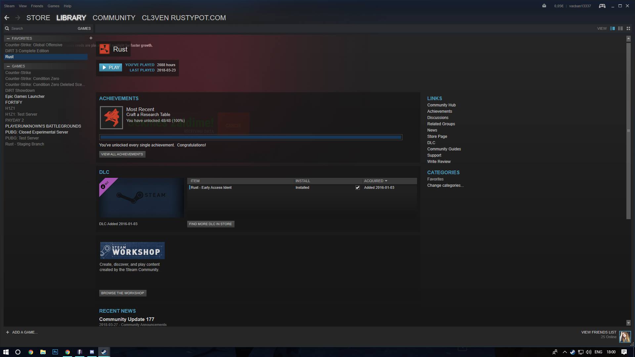This screenshot has height=357, width=635.
Task: Open the friends list avatar
Action: click(x=625, y=337)
